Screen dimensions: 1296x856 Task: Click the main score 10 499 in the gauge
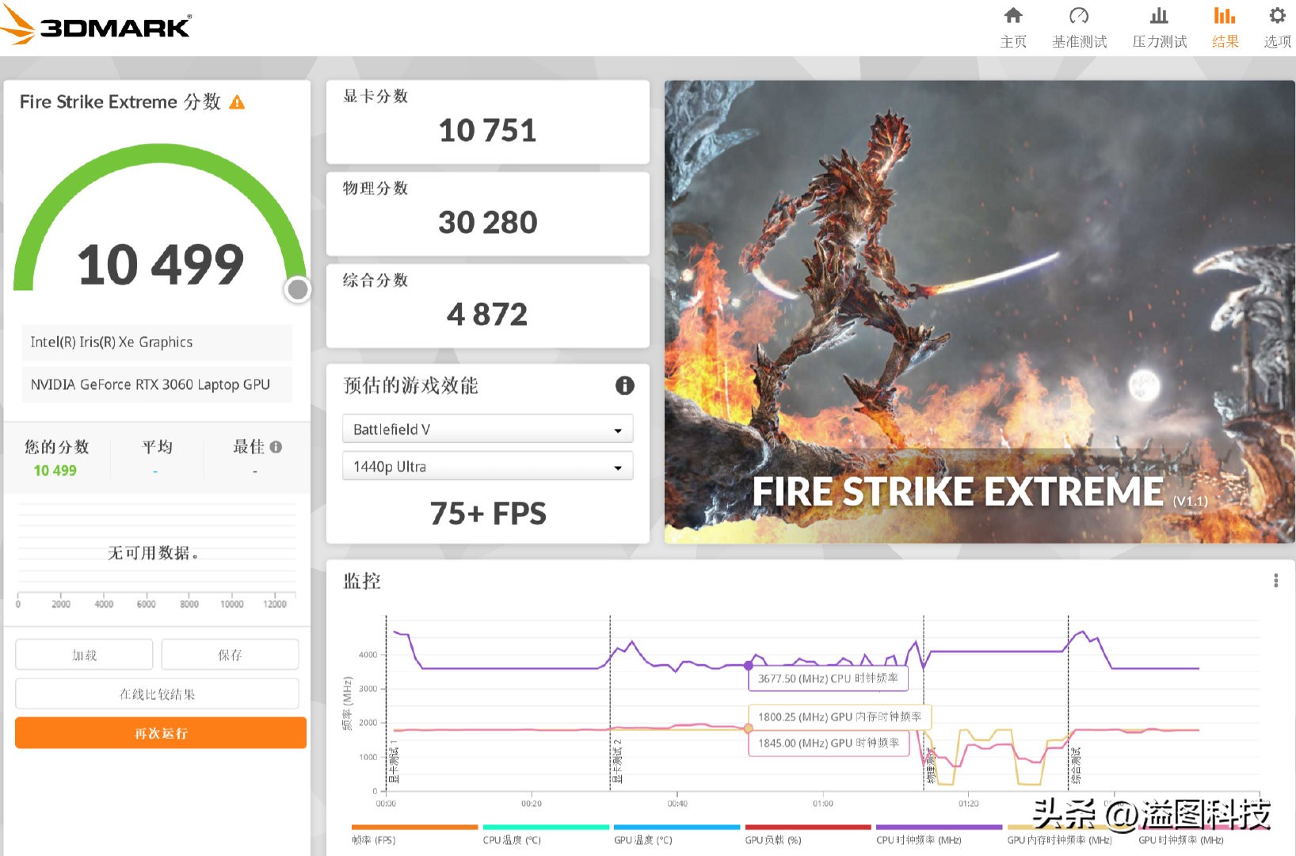coord(161,264)
